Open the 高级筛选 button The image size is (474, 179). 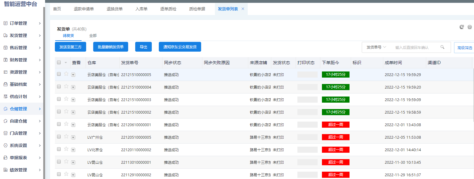[464, 48]
